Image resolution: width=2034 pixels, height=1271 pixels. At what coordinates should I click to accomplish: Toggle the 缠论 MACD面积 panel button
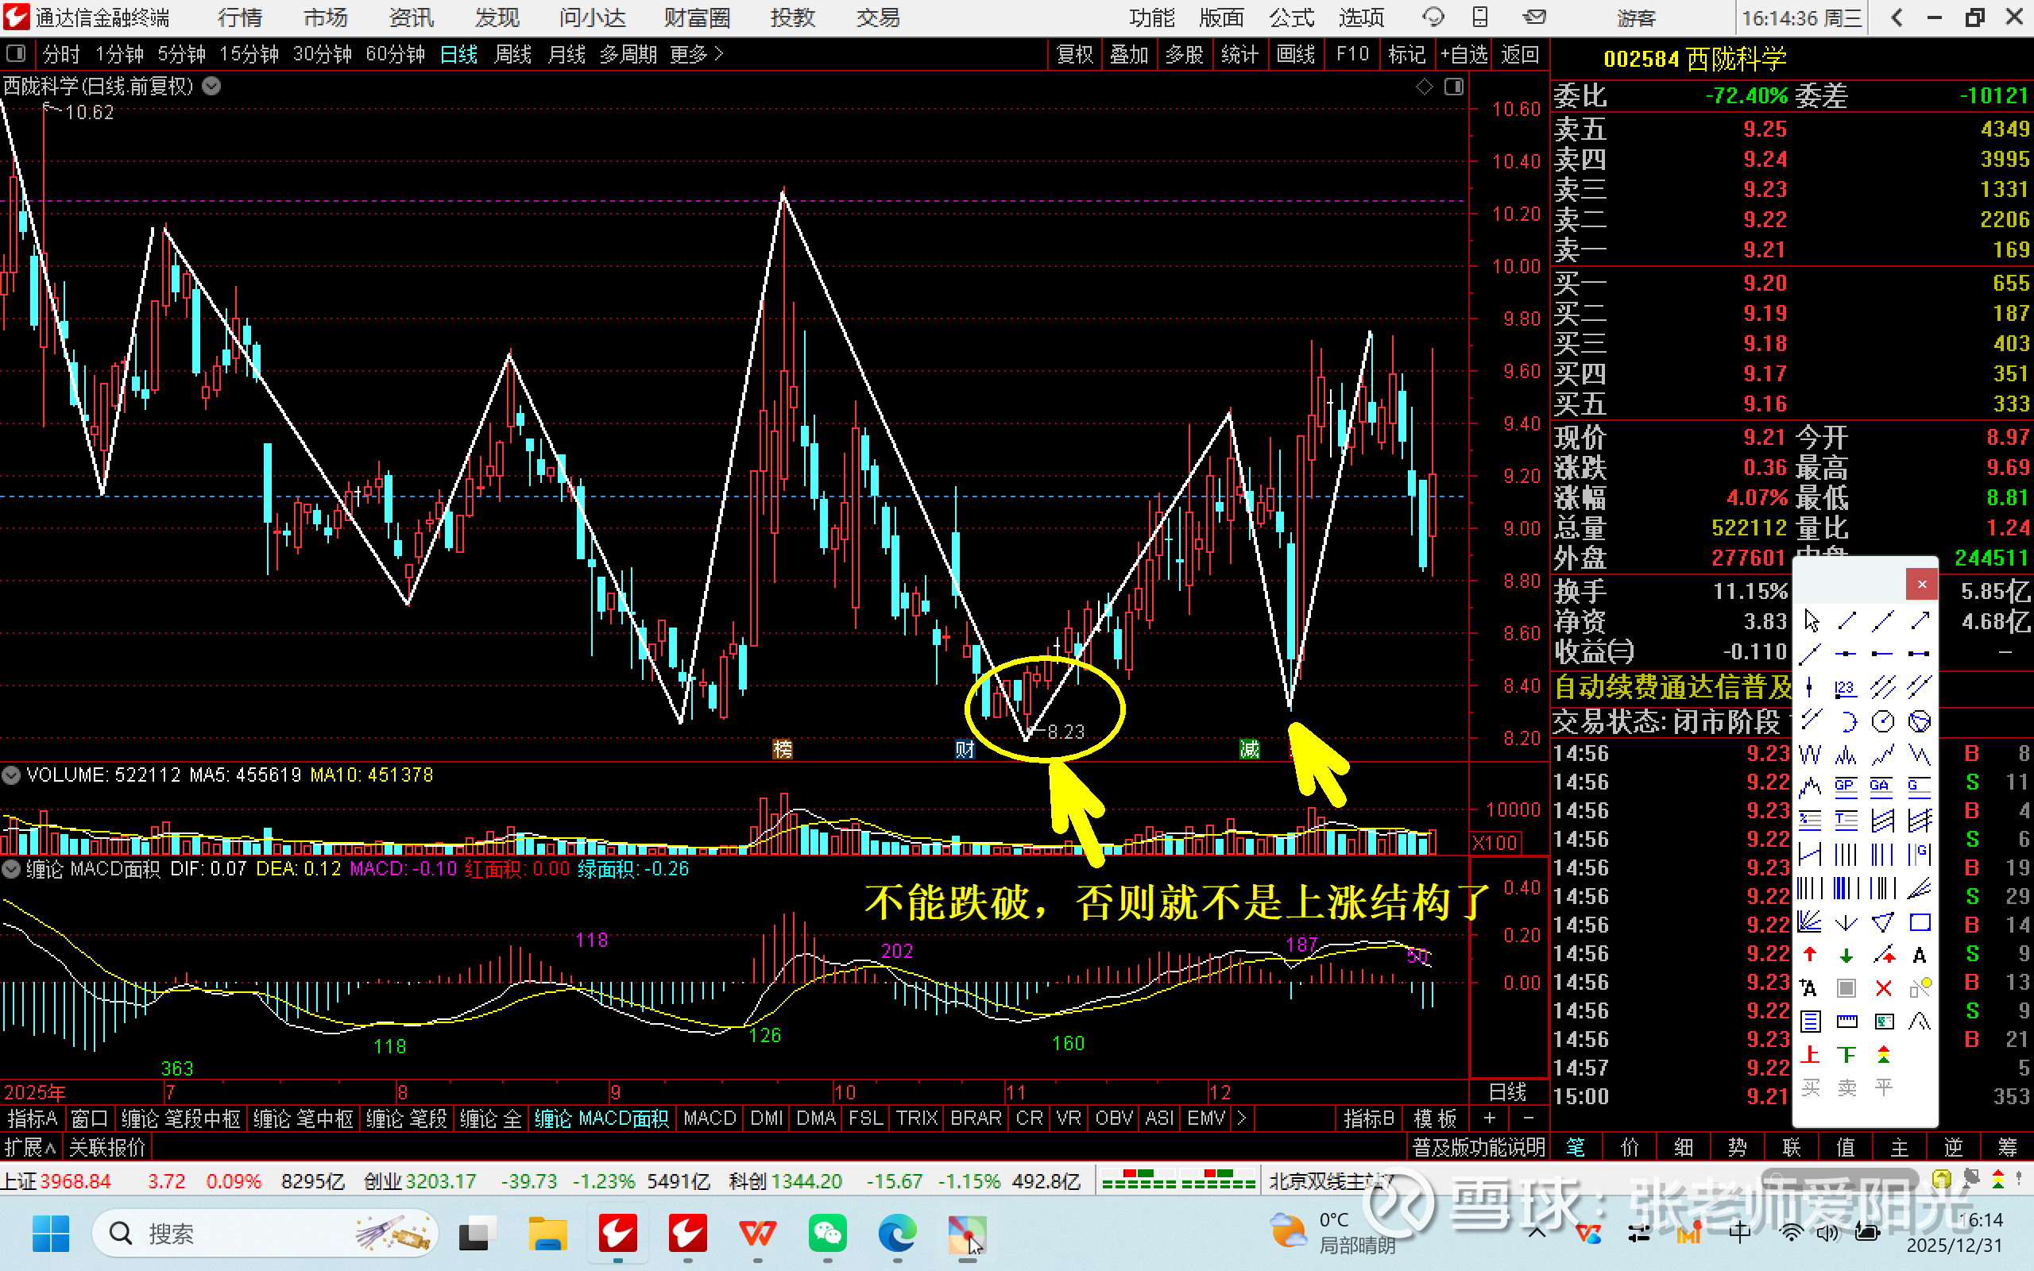11,869
